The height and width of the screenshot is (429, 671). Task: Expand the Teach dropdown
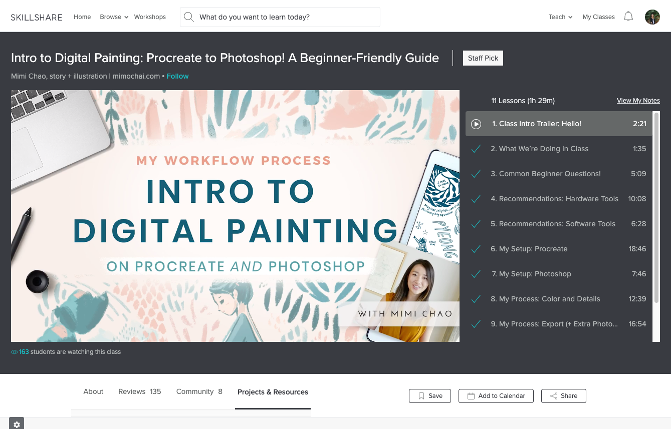560,17
